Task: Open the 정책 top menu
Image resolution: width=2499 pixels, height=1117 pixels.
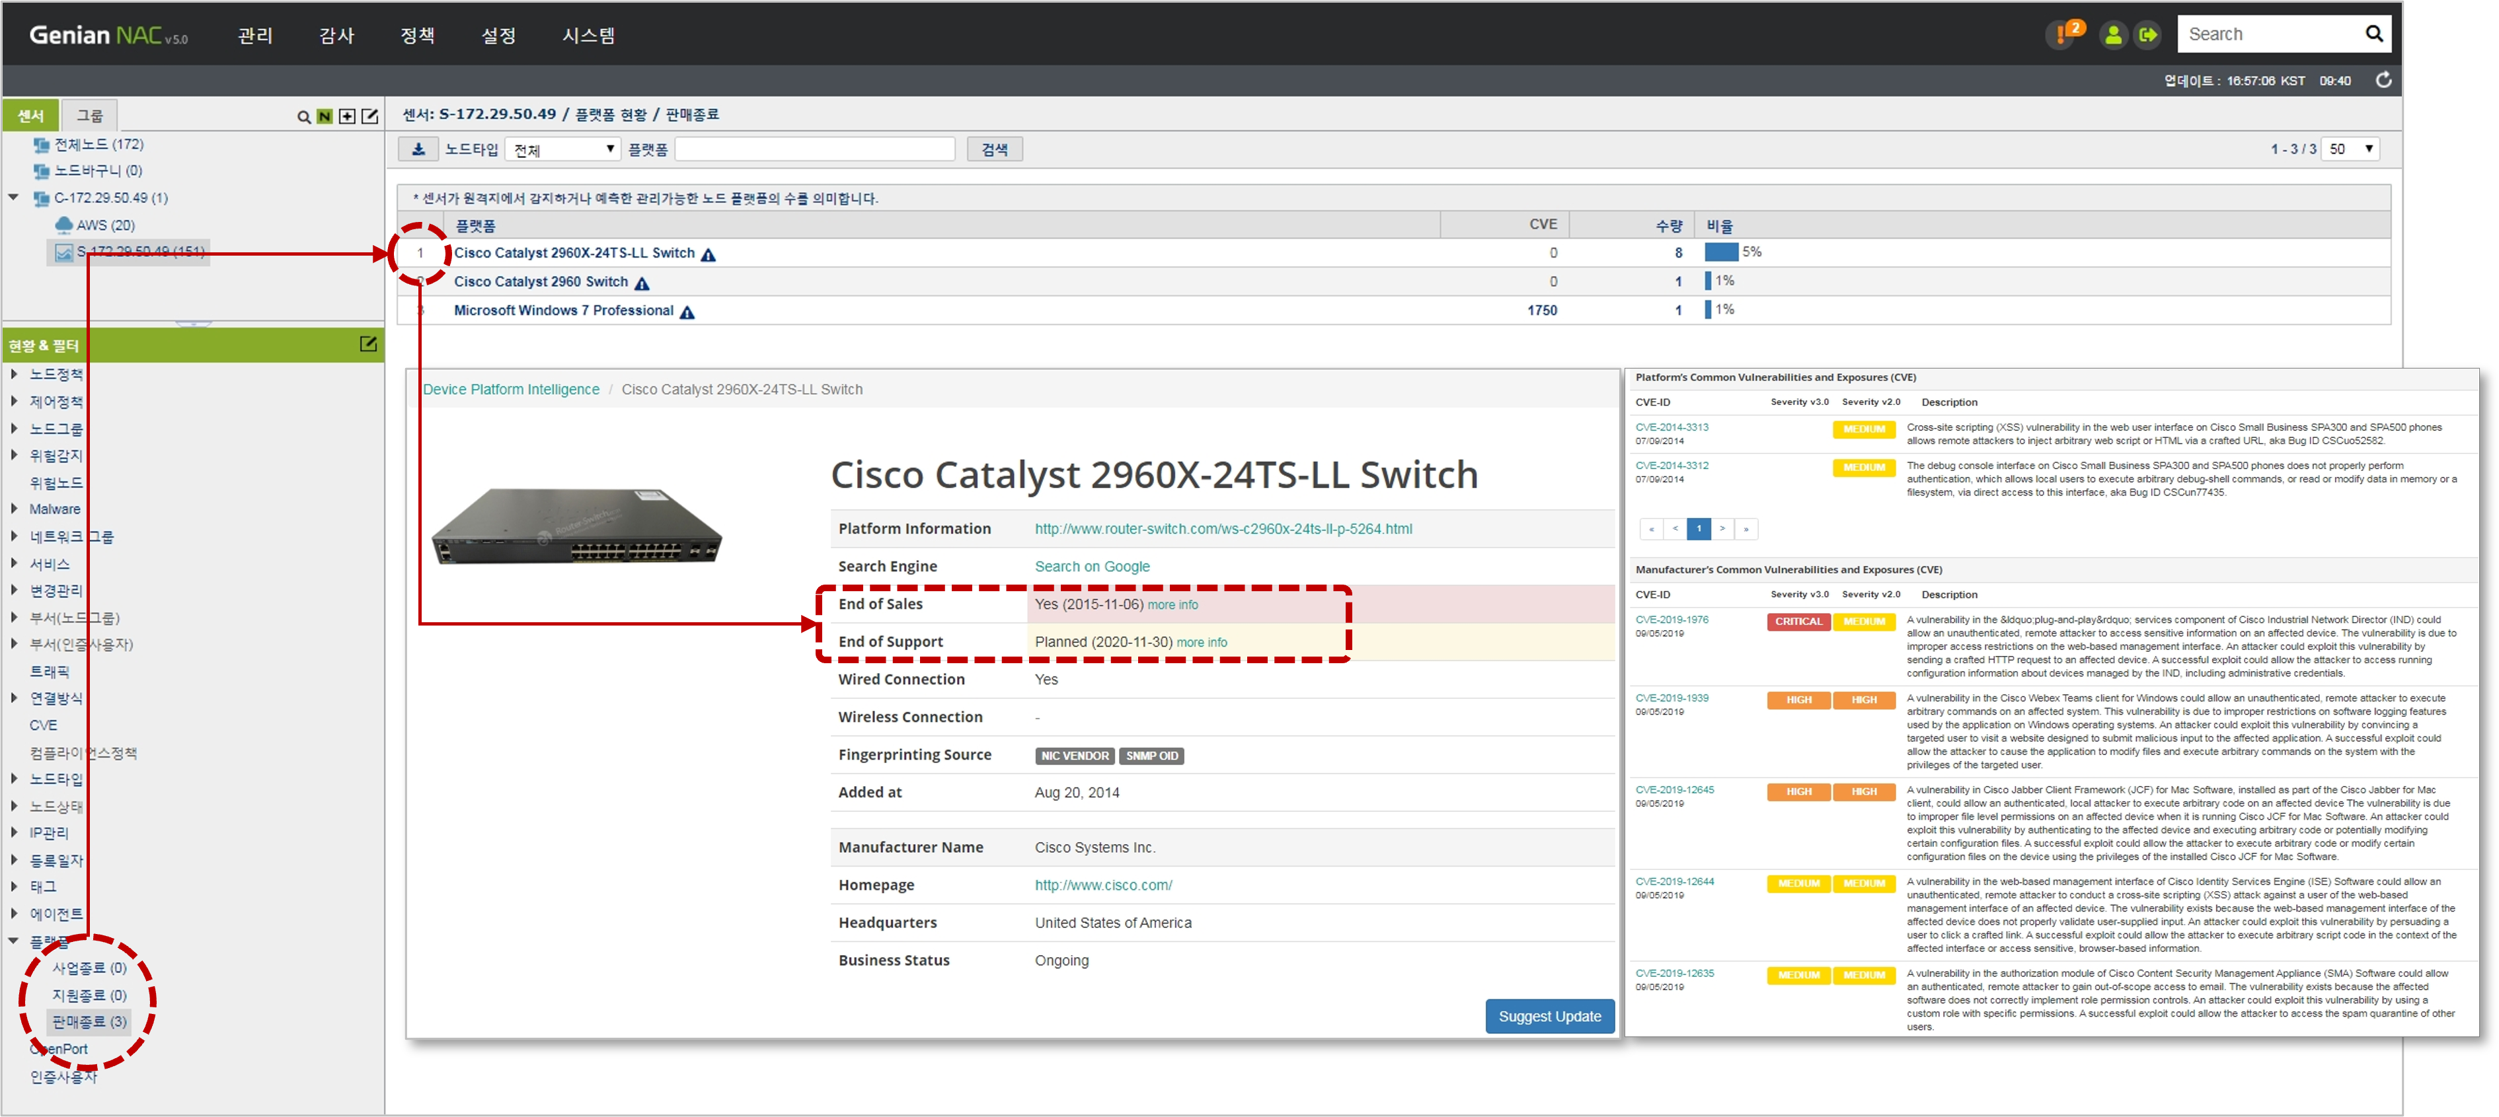Action: [417, 36]
